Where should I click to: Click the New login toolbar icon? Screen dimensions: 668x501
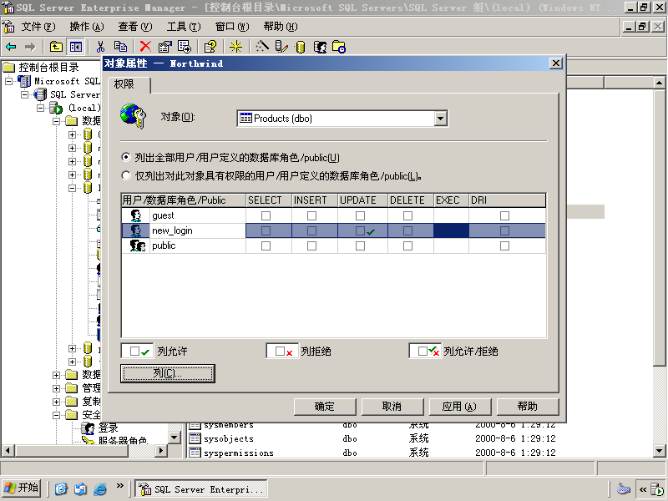point(321,47)
